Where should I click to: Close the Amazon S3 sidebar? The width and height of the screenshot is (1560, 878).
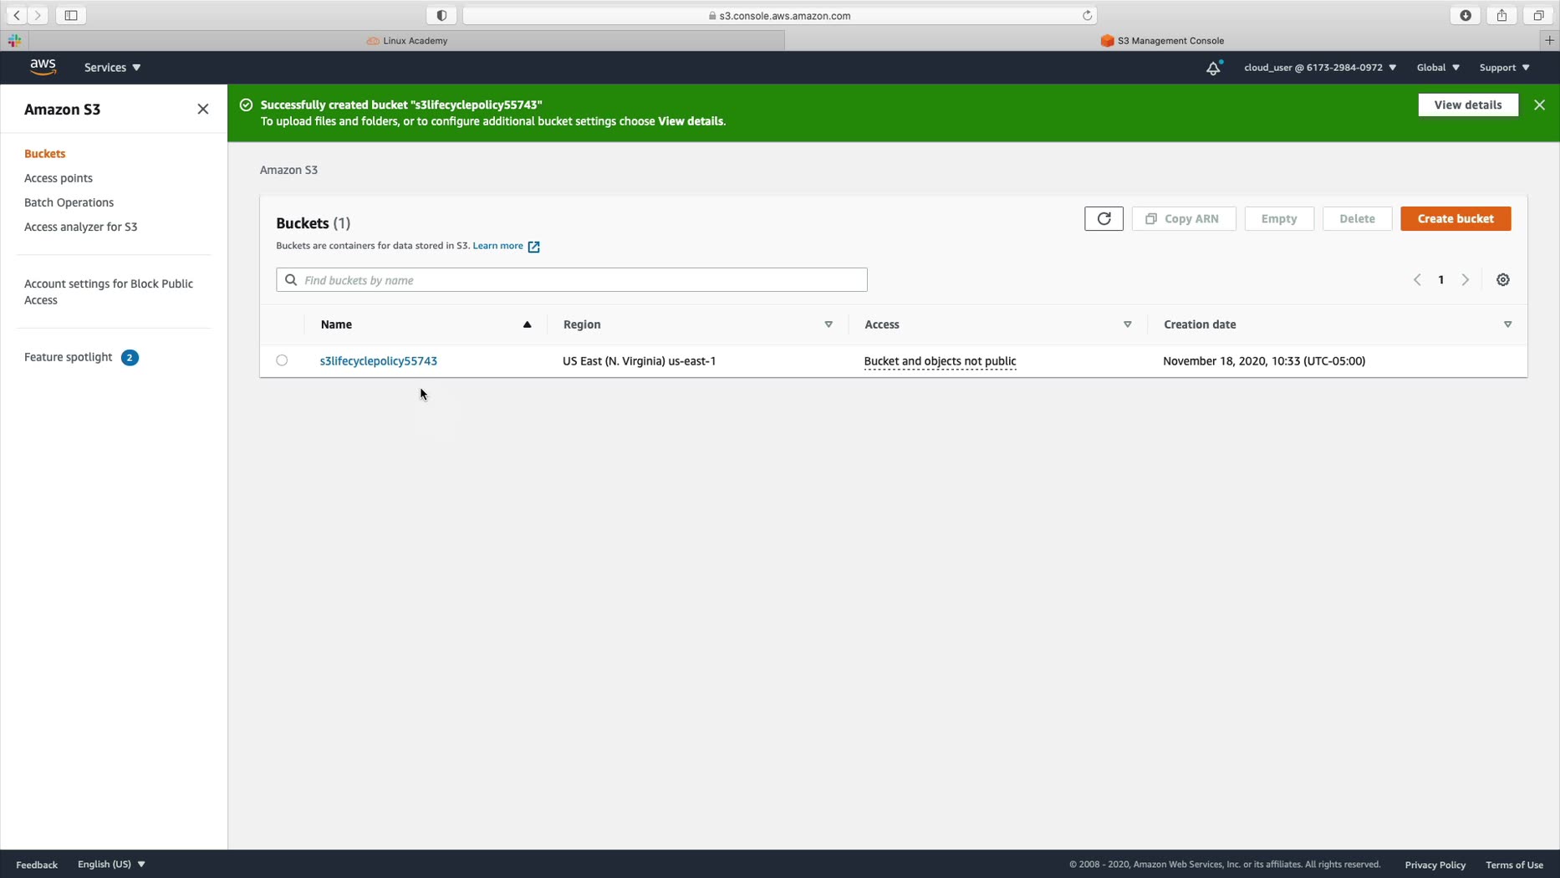[203, 109]
